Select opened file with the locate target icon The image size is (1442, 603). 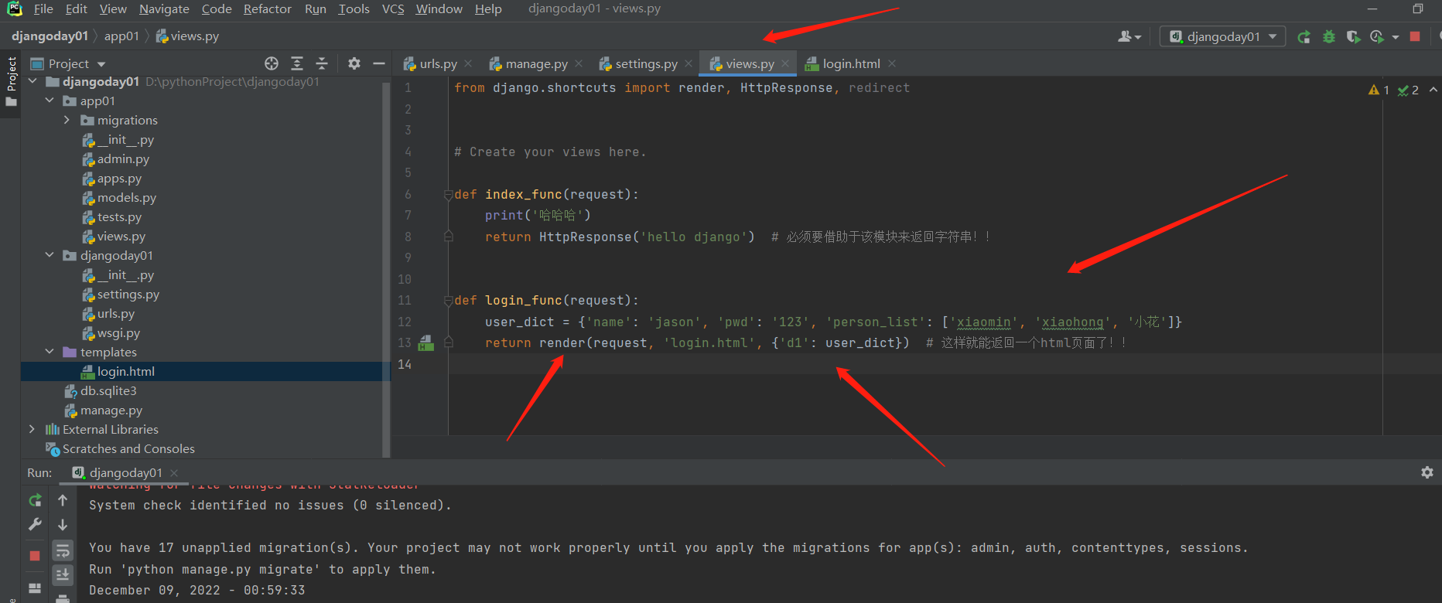(x=272, y=63)
